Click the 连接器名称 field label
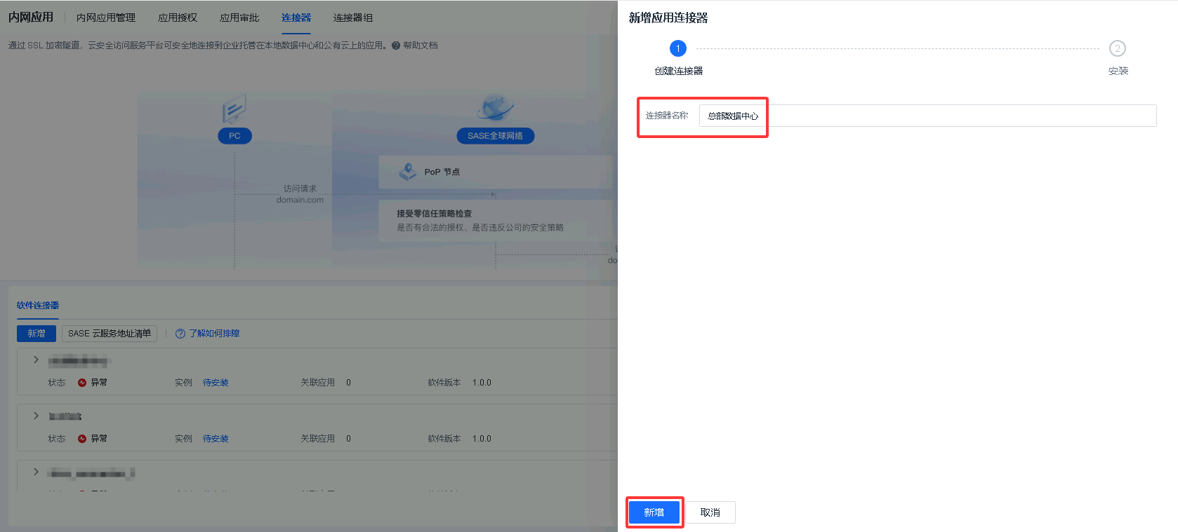Screen dimensions: 1178x532 tap(667, 116)
